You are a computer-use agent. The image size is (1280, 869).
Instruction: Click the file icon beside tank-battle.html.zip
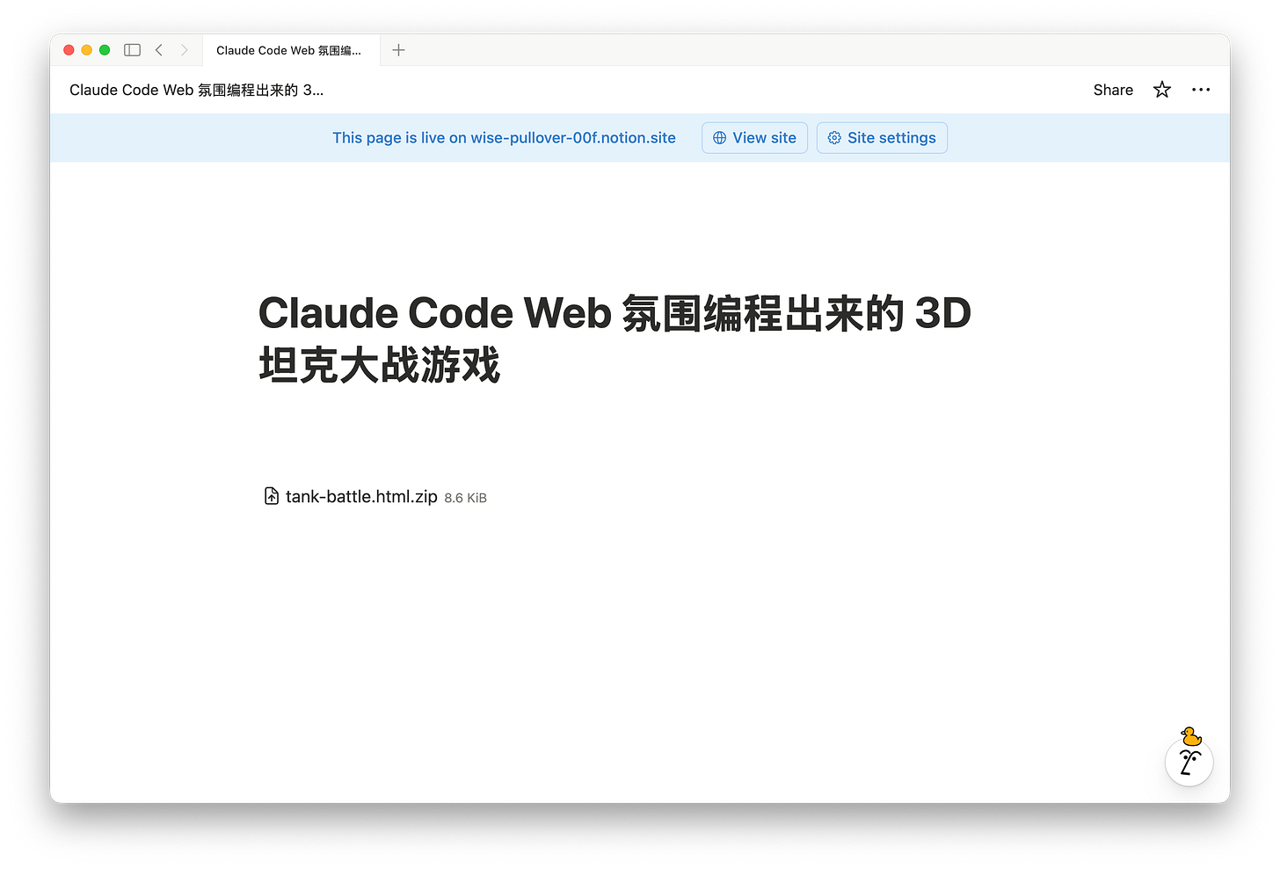pyautogui.click(x=272, y=496)
